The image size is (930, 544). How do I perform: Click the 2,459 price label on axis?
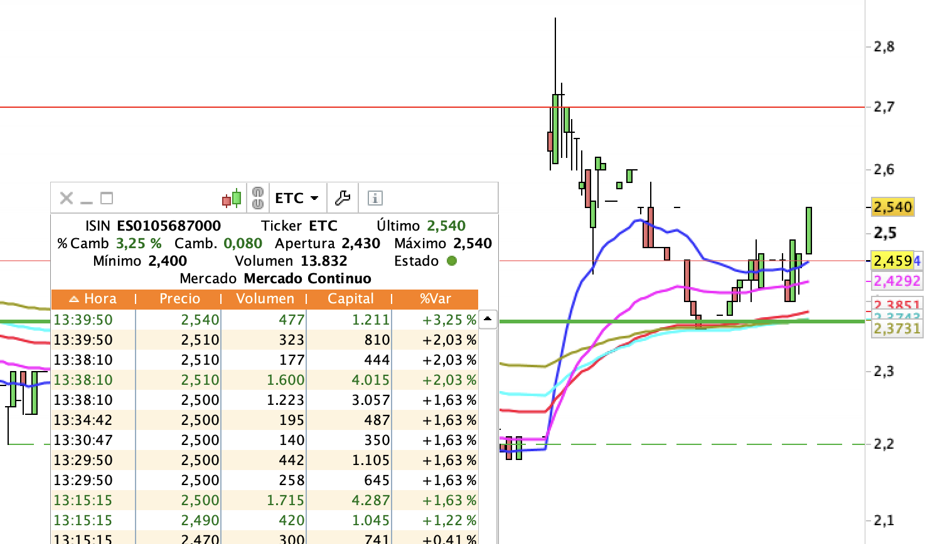[x=892, y=261]
